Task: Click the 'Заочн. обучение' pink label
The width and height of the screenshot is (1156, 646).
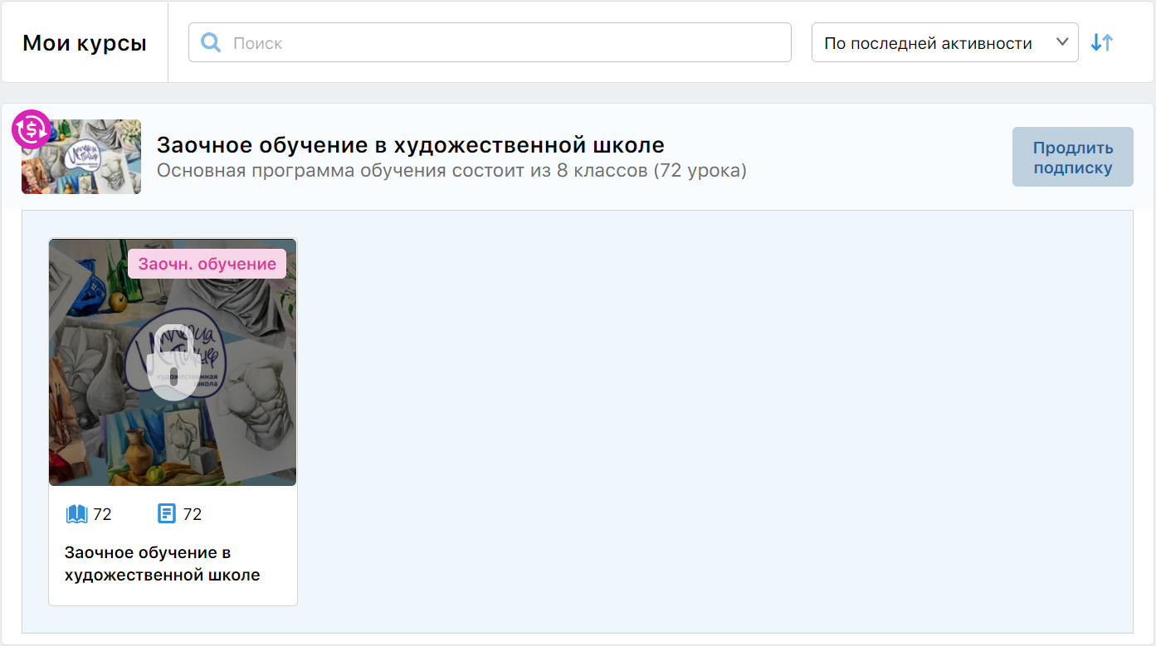Action: (x=207, y=264)
